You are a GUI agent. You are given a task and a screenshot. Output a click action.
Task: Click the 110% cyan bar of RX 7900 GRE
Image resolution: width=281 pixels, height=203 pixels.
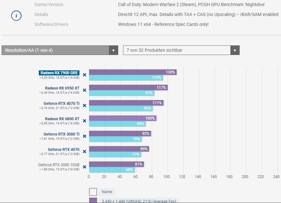(x=126, y=78)
